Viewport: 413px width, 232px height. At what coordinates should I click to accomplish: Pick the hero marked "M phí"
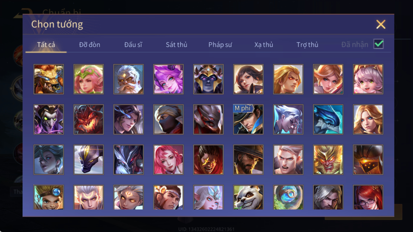coord(248,120)
